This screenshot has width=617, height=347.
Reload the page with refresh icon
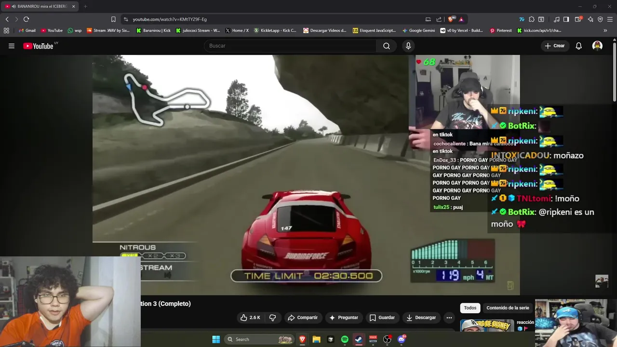(x=26, y=19)
